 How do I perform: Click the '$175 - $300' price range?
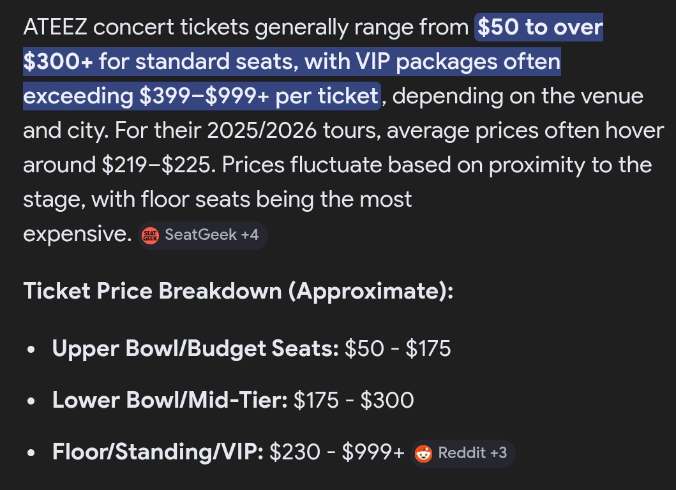[x=353, y=401]
